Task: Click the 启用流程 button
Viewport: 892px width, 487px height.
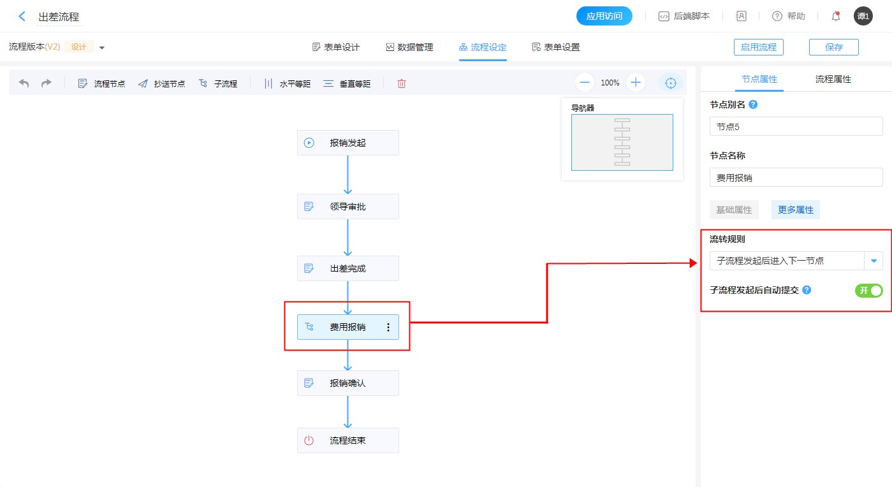Action: pos(758,47)
